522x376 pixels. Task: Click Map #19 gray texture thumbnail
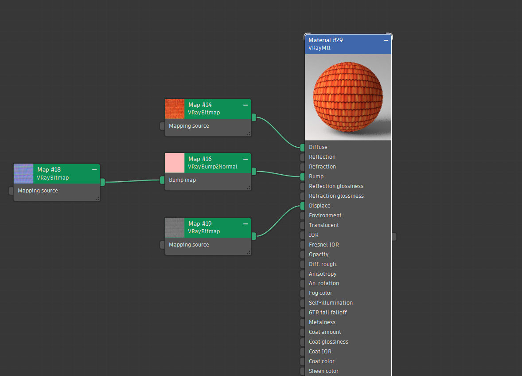pyautogui.click(x=175, y=227)
